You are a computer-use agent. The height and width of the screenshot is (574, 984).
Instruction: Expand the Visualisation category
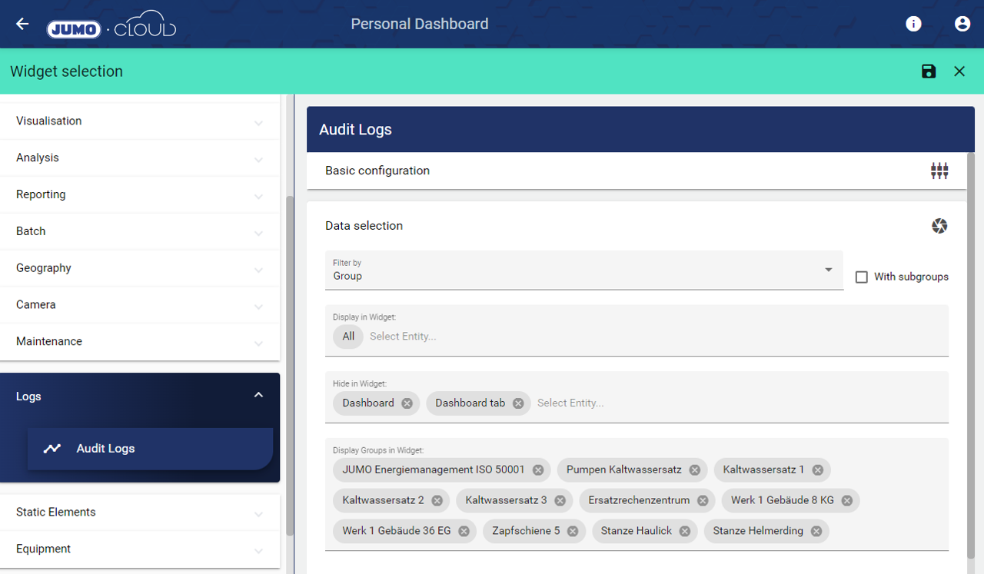tap(140, 121)
